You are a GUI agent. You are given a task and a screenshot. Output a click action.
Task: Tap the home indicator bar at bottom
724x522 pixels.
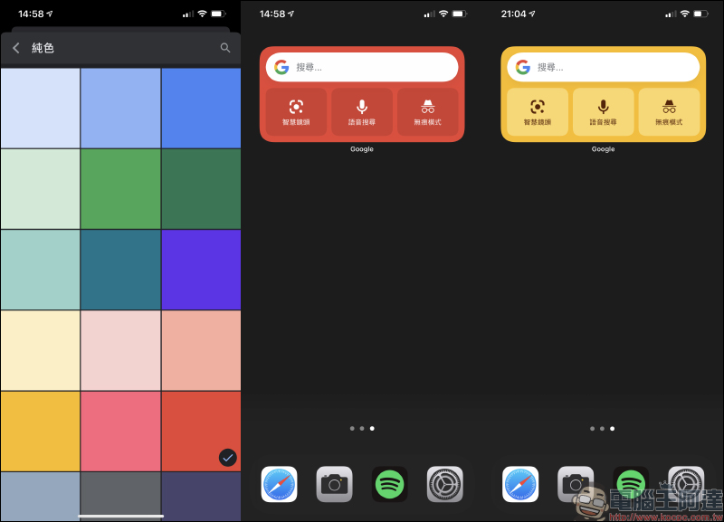[x=120, y=516]
